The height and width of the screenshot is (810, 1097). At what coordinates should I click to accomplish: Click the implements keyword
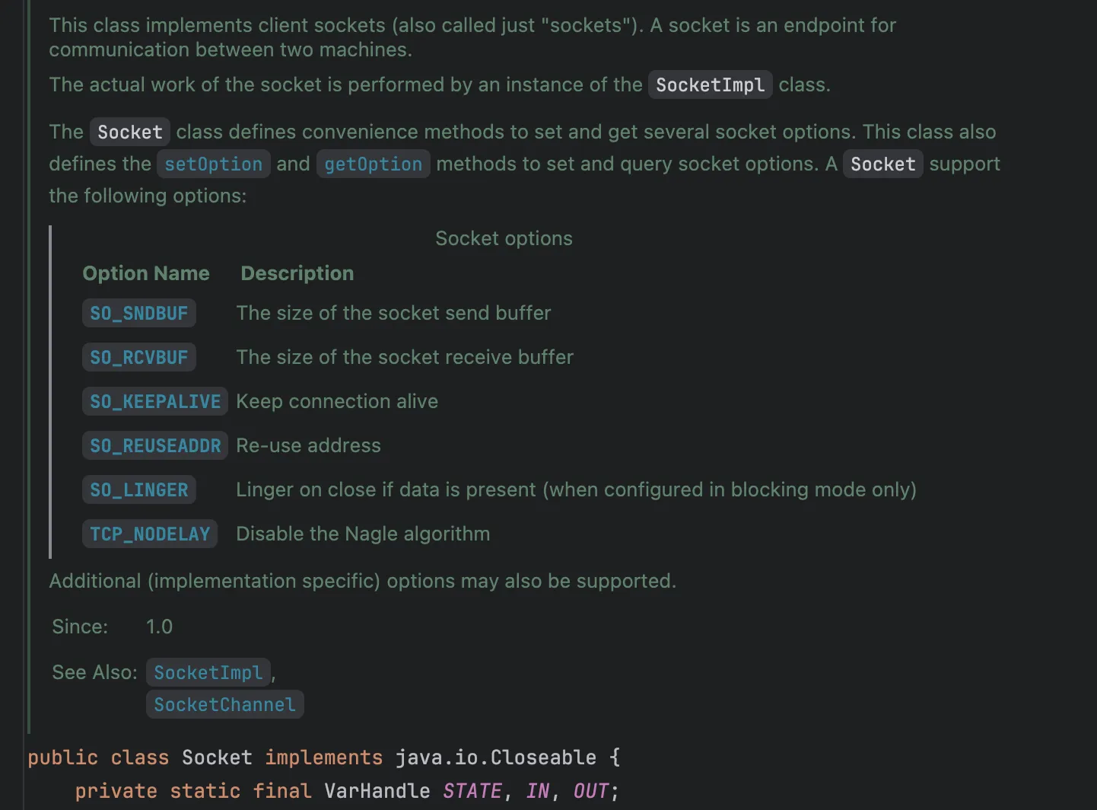(x=323, y=757)
